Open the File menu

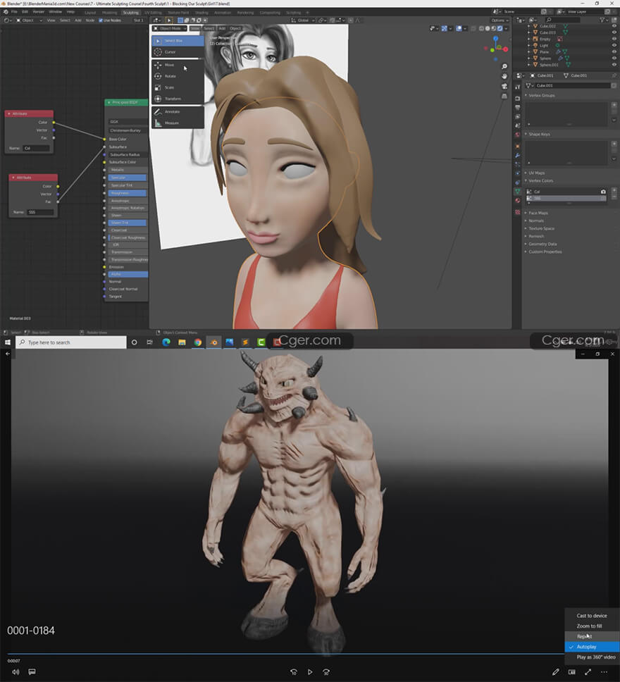tap(14, 12)
